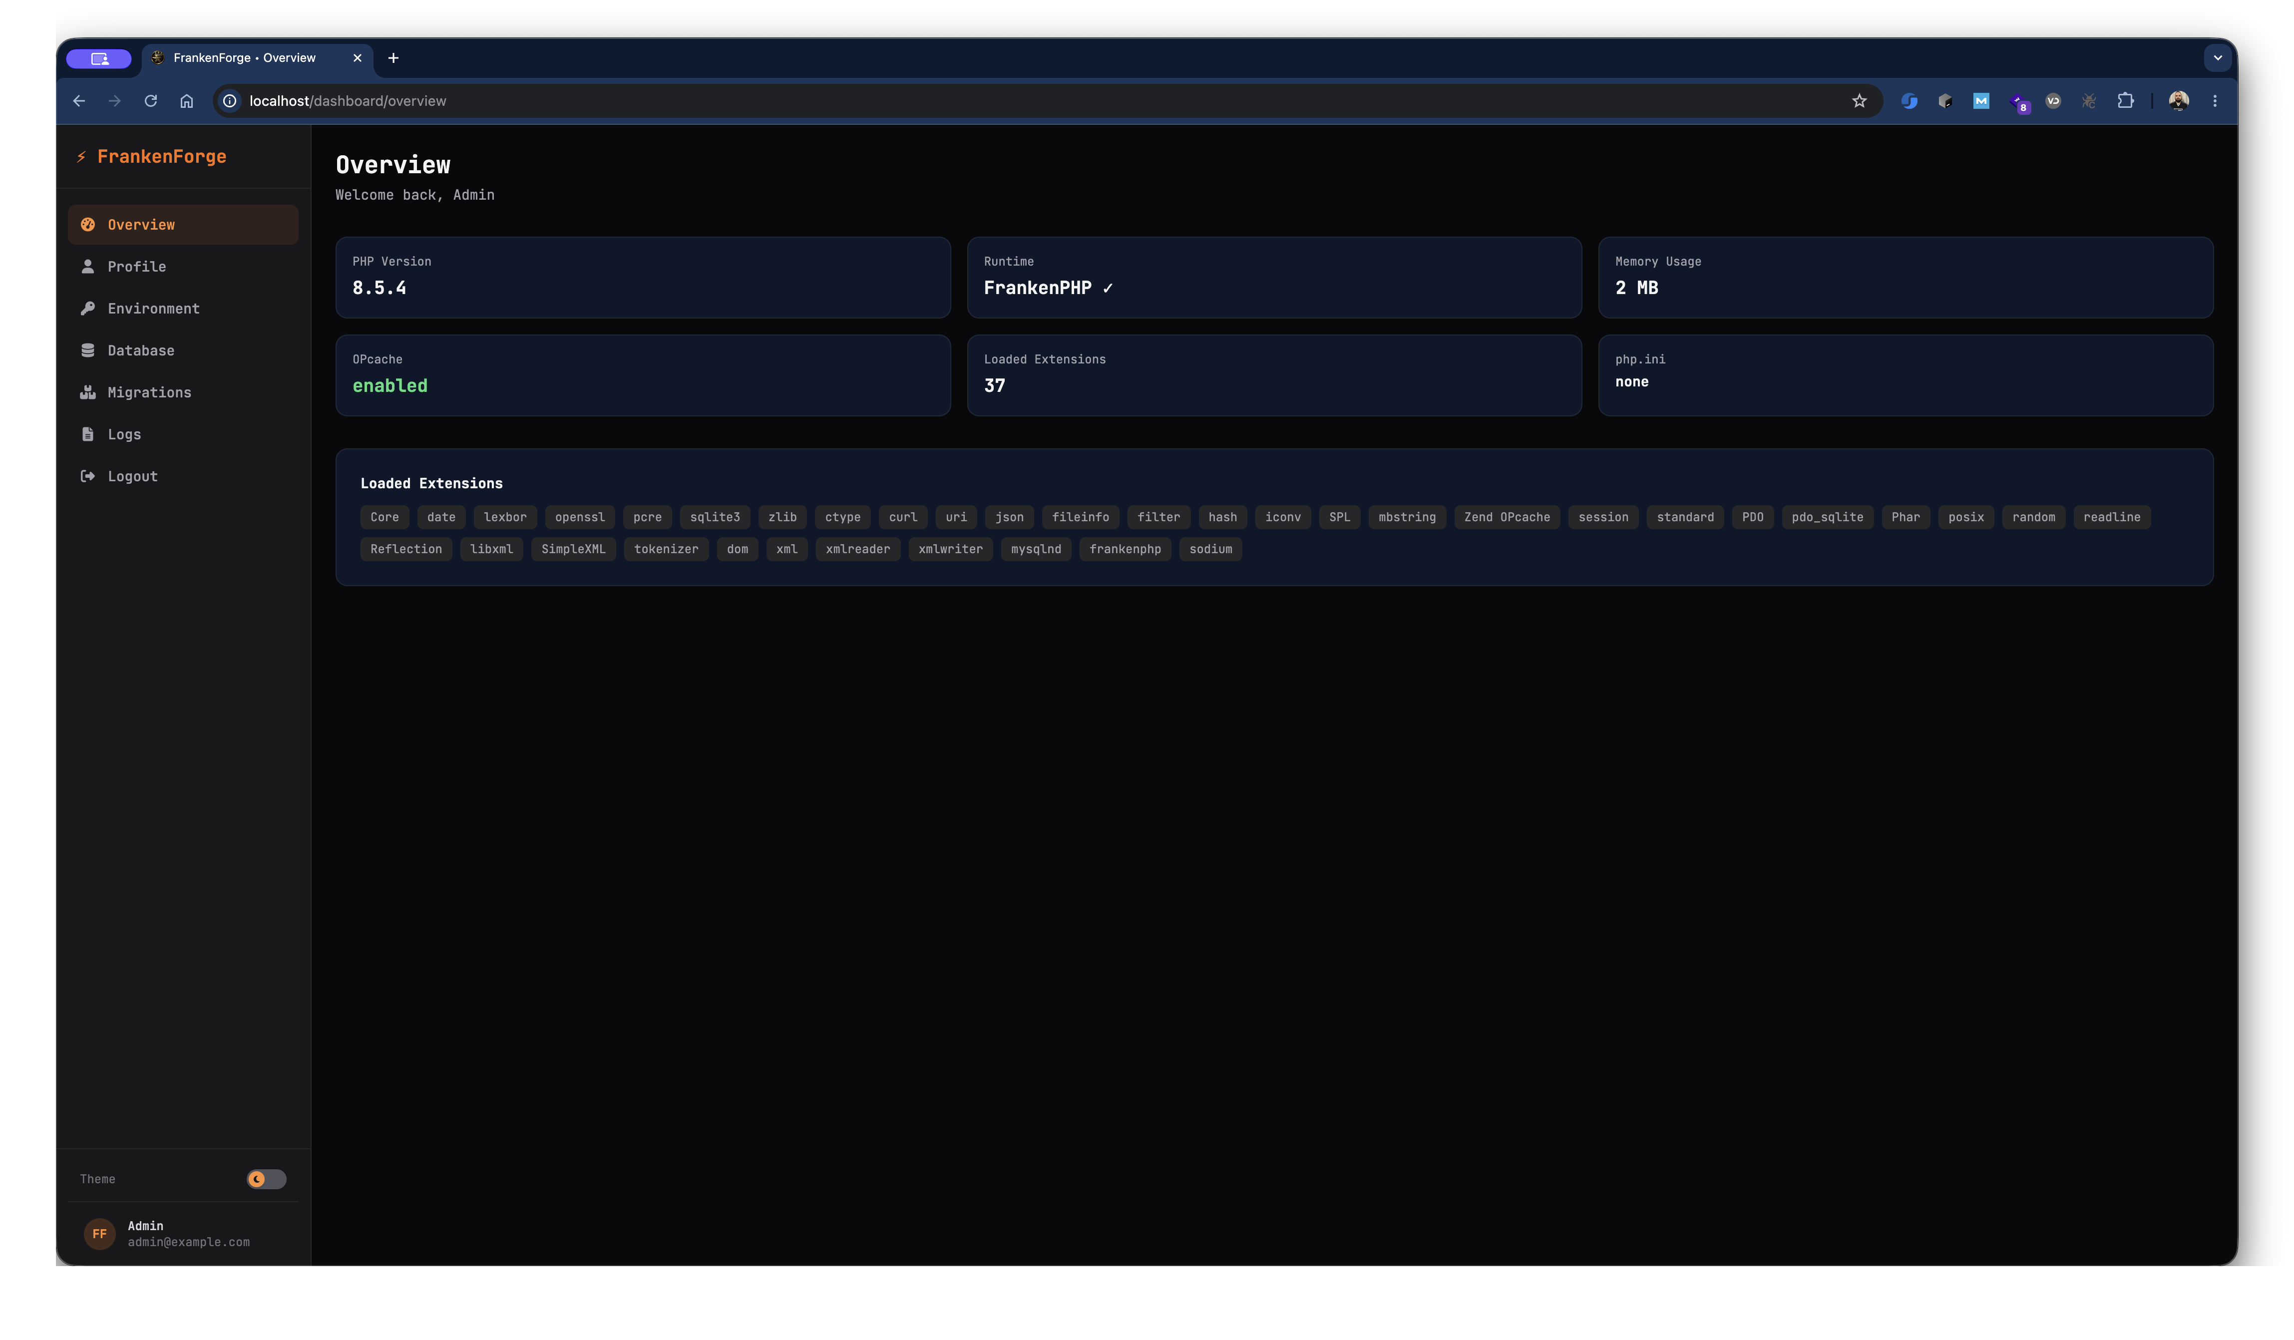Open the Environment menu item
2294x1340 pixels.
coord(183,309)
